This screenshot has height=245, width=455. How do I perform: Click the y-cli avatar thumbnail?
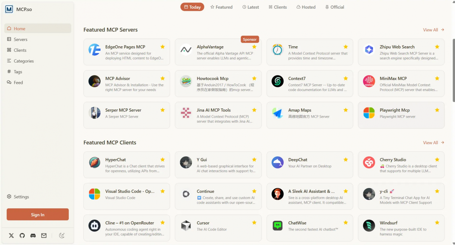coord(369,194)
